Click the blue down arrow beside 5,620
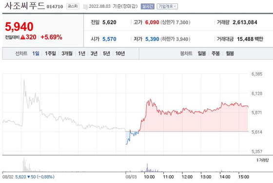Screen dimensions: 273x183 click(29, 177)
